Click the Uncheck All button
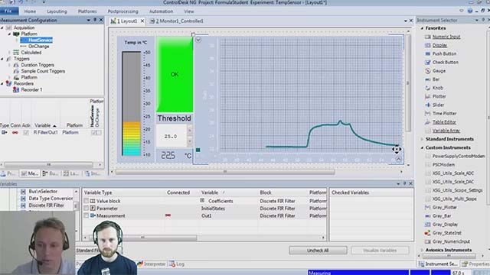Viewport: 490px width, 275px height. click(x=318, y=251)
